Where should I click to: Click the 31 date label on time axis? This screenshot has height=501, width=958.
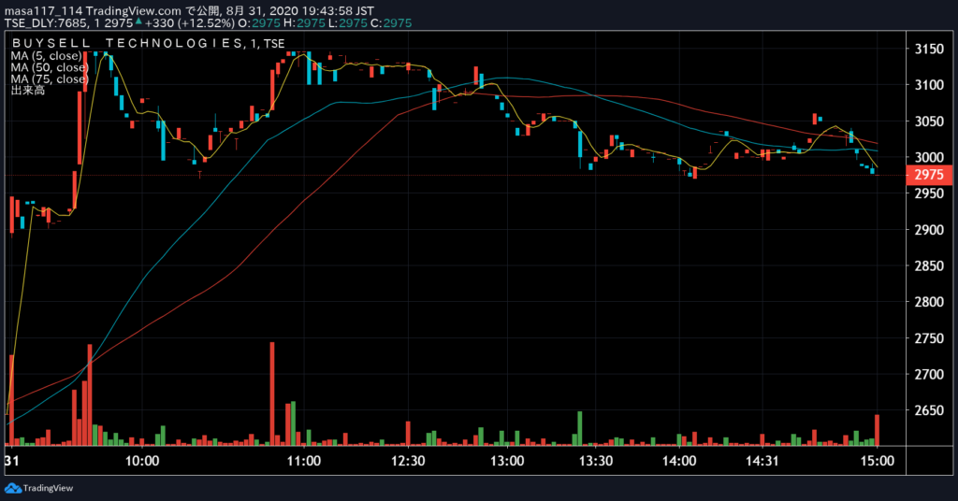(x=11, y=461)
